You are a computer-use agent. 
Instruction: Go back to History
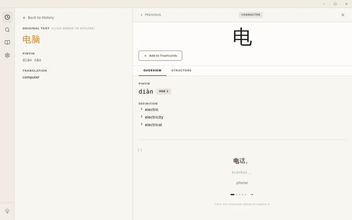click(x=38, y=18)
